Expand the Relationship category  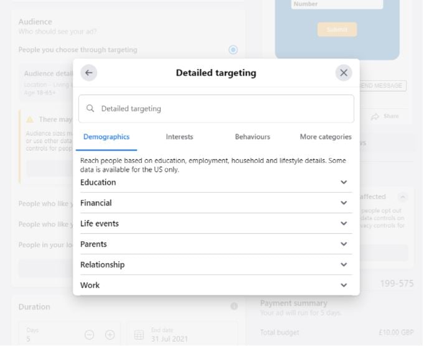coord(344,265)
